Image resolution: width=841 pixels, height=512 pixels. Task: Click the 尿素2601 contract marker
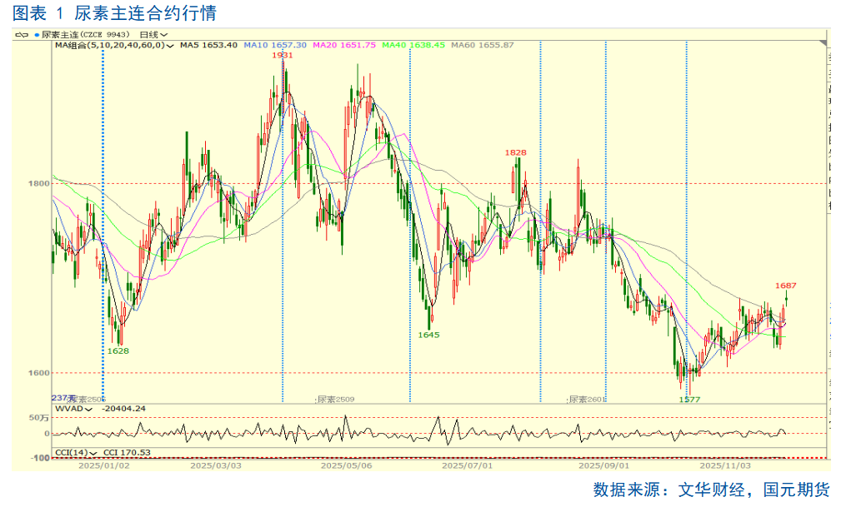(586, 400)
